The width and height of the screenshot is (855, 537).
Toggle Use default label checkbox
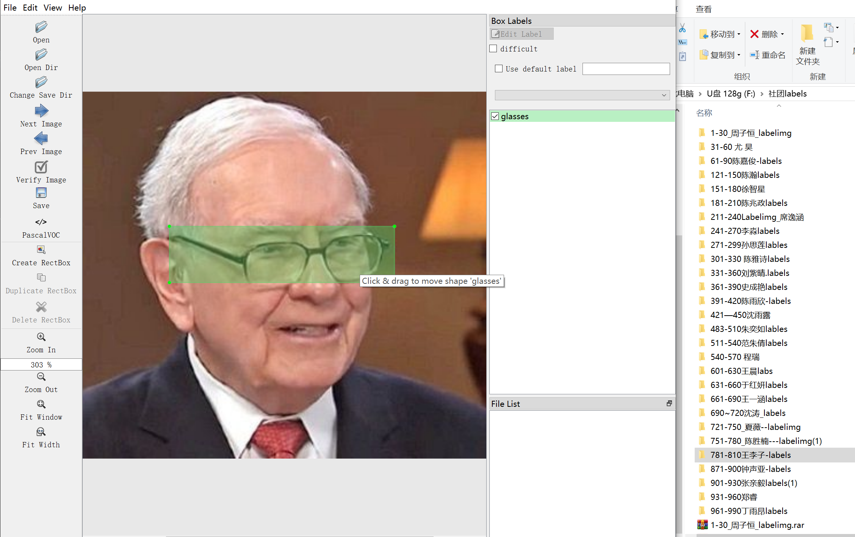click(499, 68)
